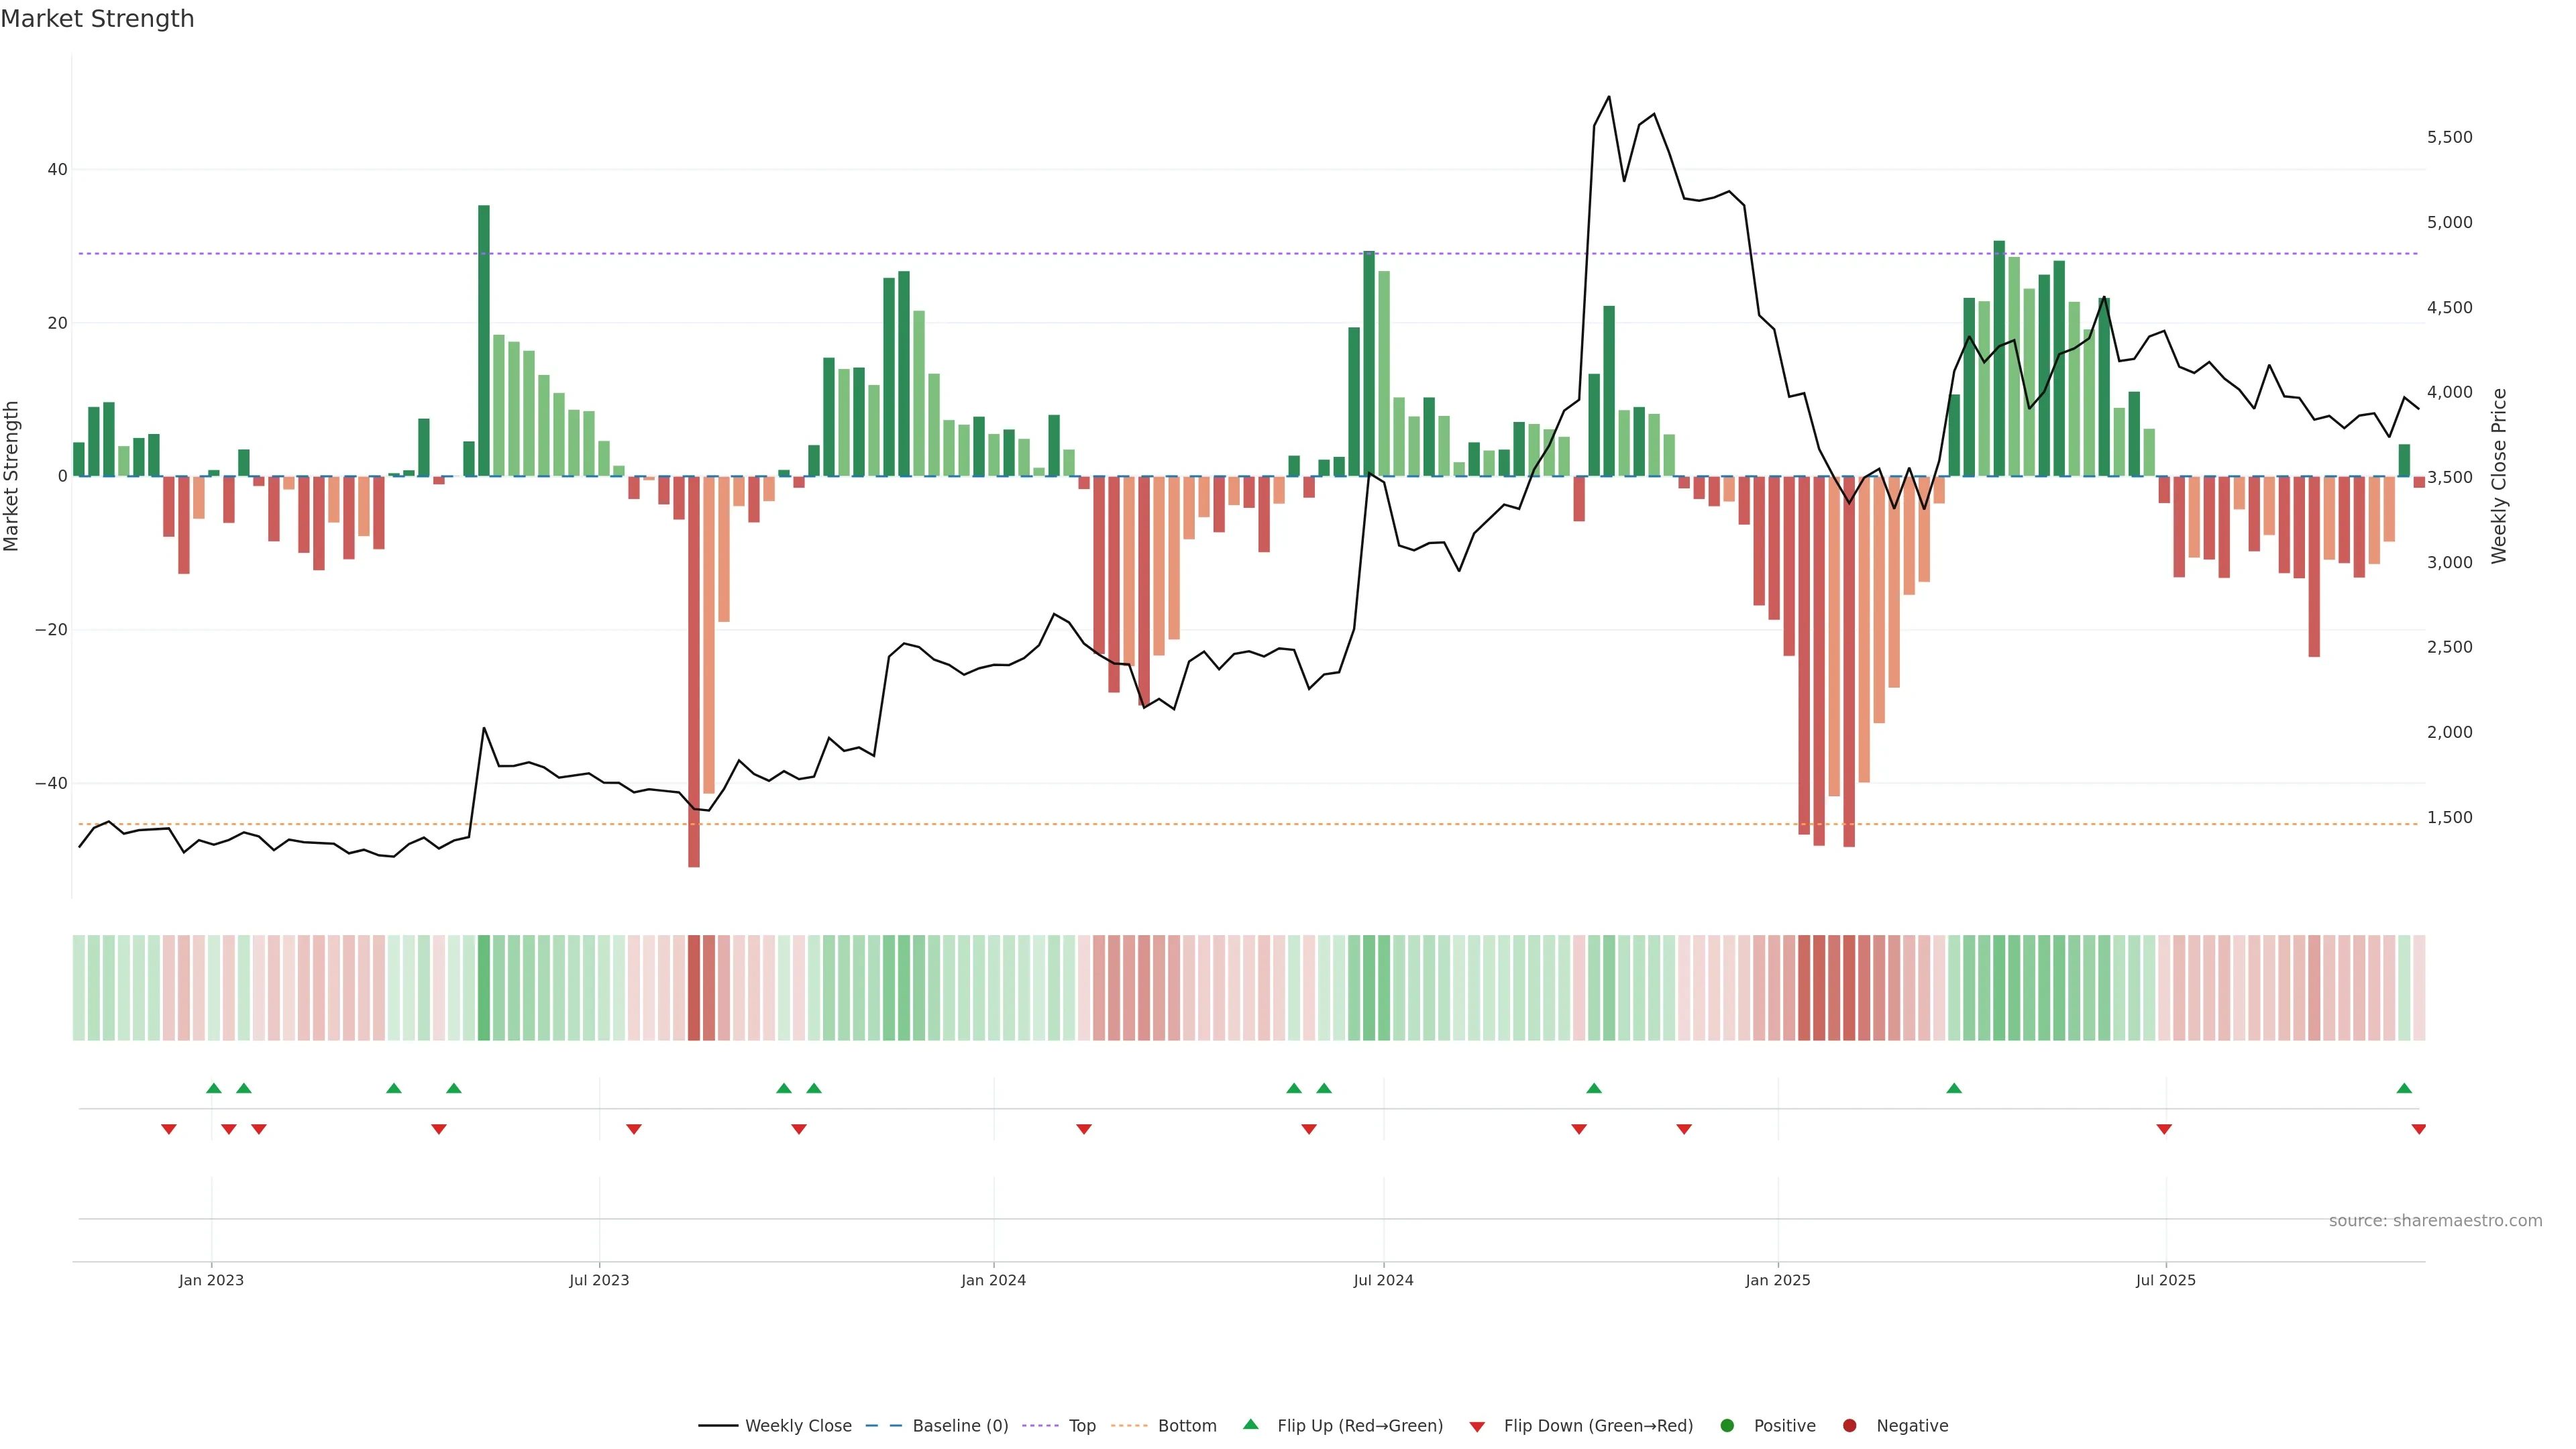
Task: Click the dark red Negative legend dot
Action: click(x=1849, y=1426)
